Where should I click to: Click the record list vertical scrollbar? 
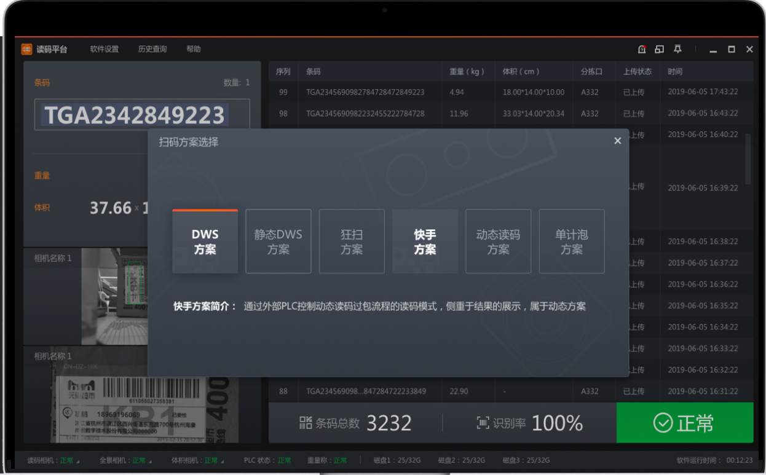[x=748, y=160]
